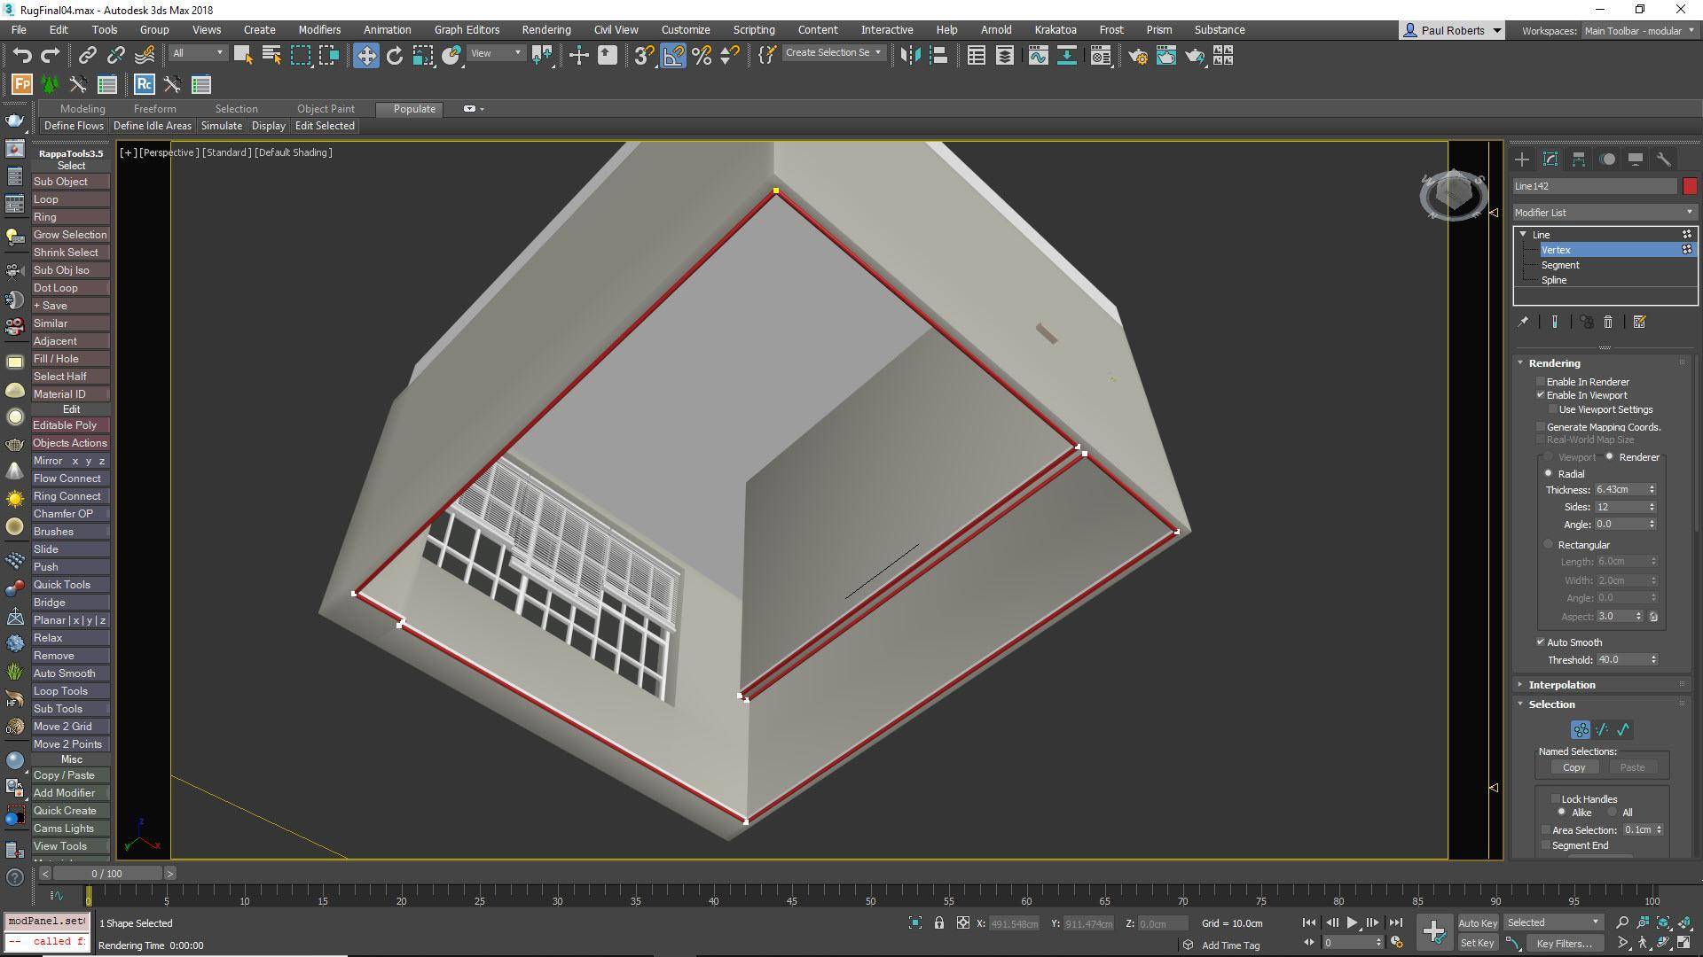
Task: Click the Play Animation button
Action: click(1352, 922)
